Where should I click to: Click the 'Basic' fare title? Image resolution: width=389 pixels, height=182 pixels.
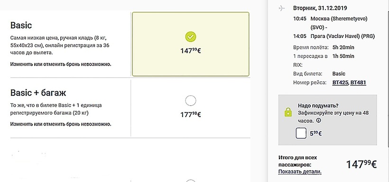[x=21, y=25]
